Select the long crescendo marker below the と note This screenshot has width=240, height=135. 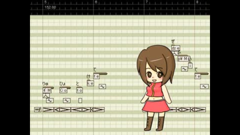[x=76, y=109]
